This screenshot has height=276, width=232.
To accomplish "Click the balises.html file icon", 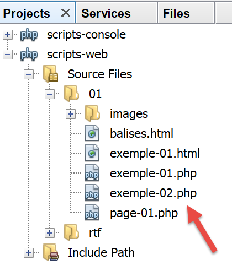I will pyautogui.click(x=92, y=133).
